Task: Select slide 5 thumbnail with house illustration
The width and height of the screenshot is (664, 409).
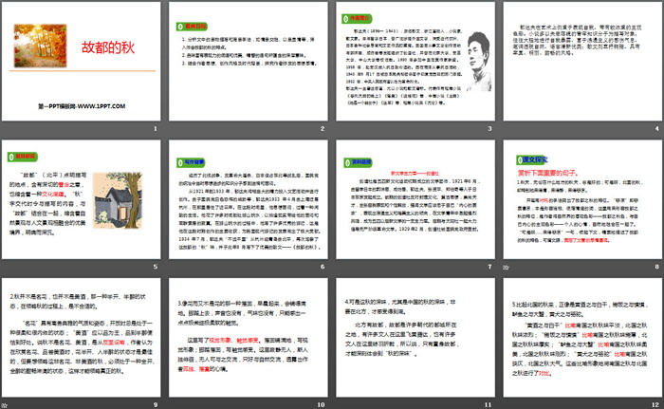Action: coord(81,199)
